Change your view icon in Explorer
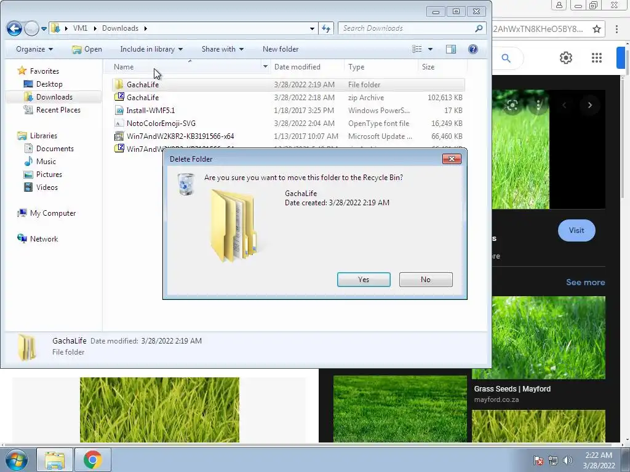 pos(417,49)
